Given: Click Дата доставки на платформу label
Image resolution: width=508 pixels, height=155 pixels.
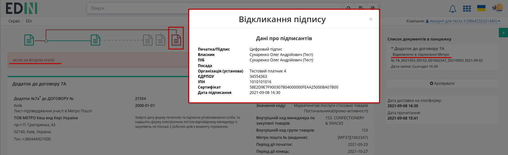Looking at the screenshot, I should (x=414, y=101).
